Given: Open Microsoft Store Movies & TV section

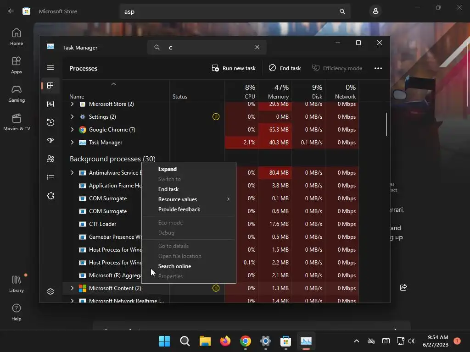Looking at the screenshot, I should coord(17,122).
